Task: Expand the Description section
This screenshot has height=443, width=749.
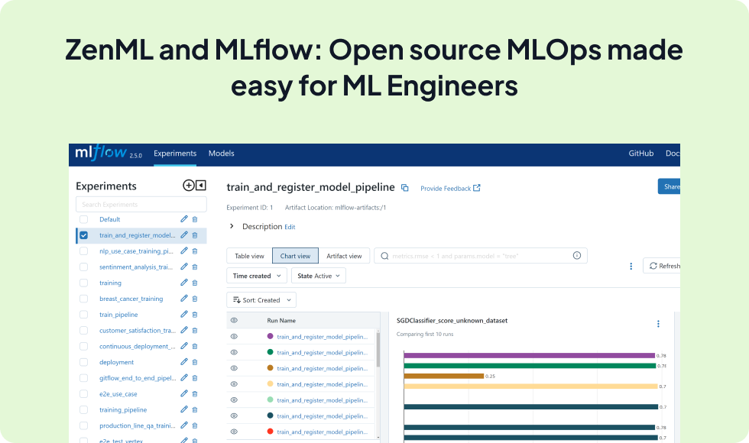Action: [x=232, y=226]
